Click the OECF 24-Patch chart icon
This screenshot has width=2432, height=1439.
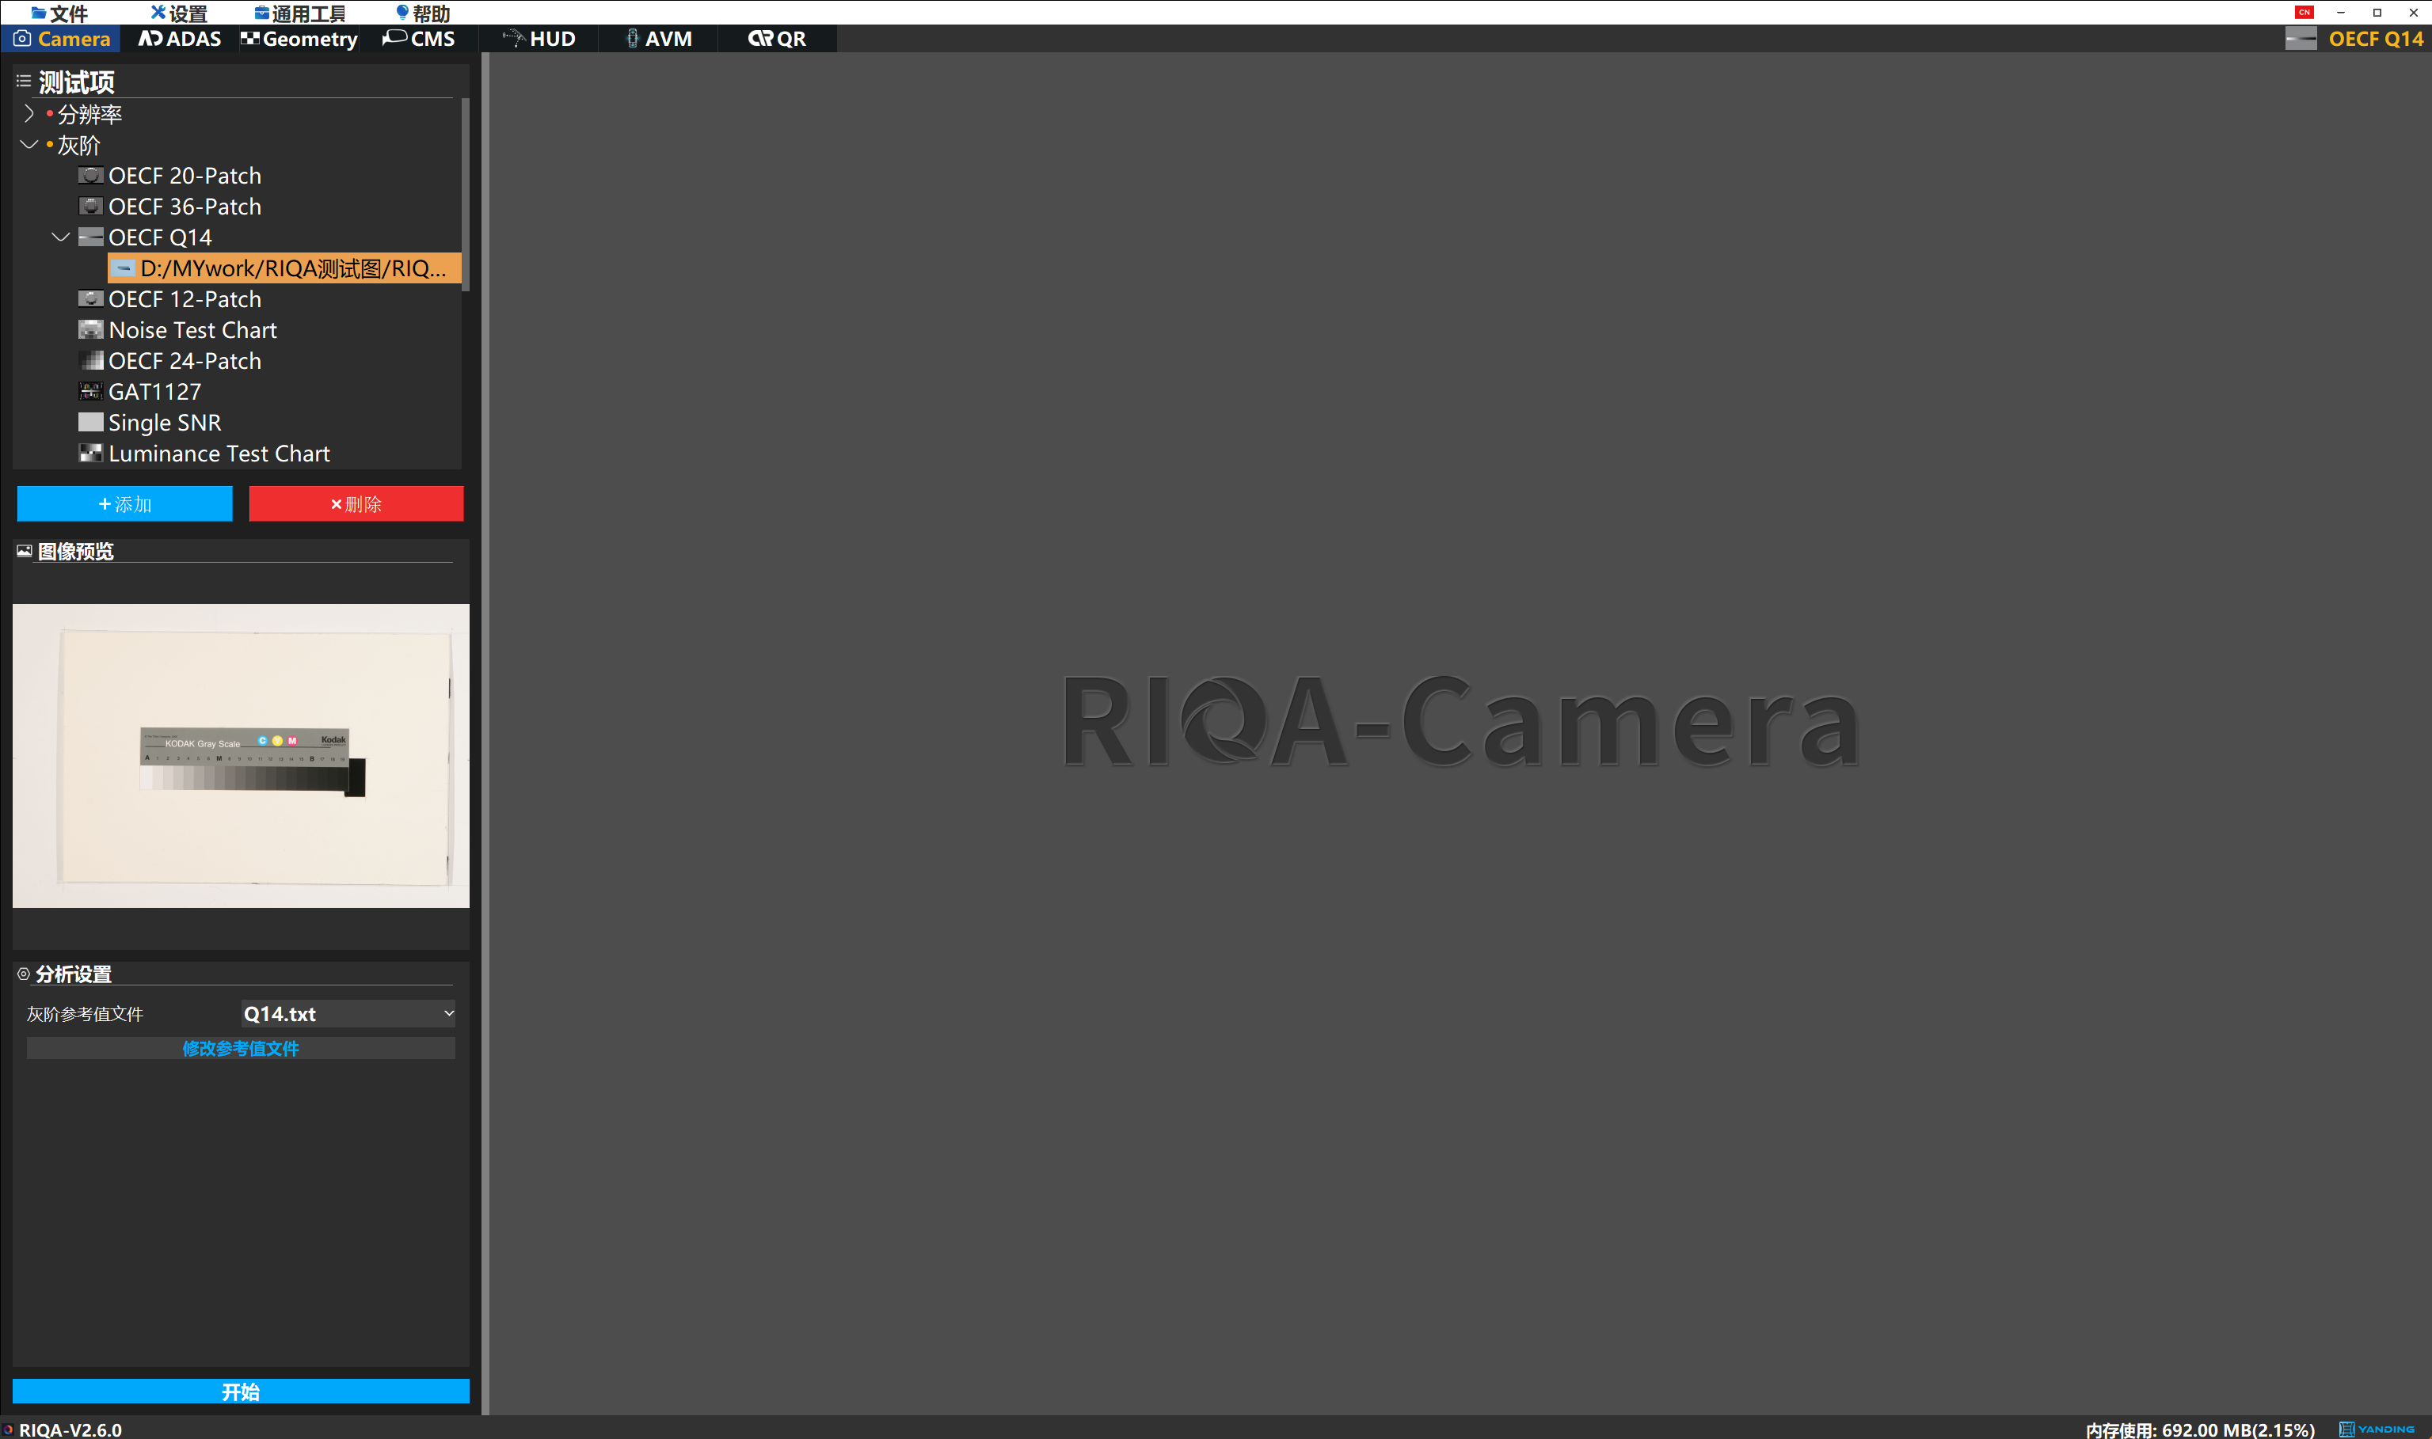pos(90,361)
